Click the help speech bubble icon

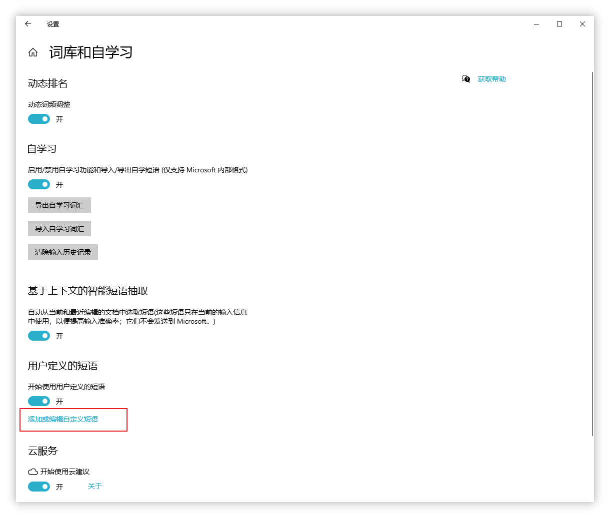tap(465, 78)
